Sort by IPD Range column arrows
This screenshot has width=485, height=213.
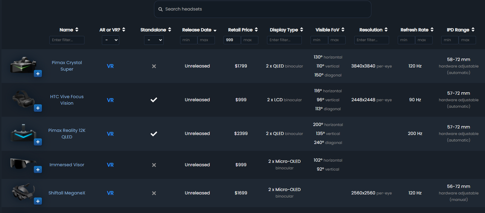pos(473,30)
